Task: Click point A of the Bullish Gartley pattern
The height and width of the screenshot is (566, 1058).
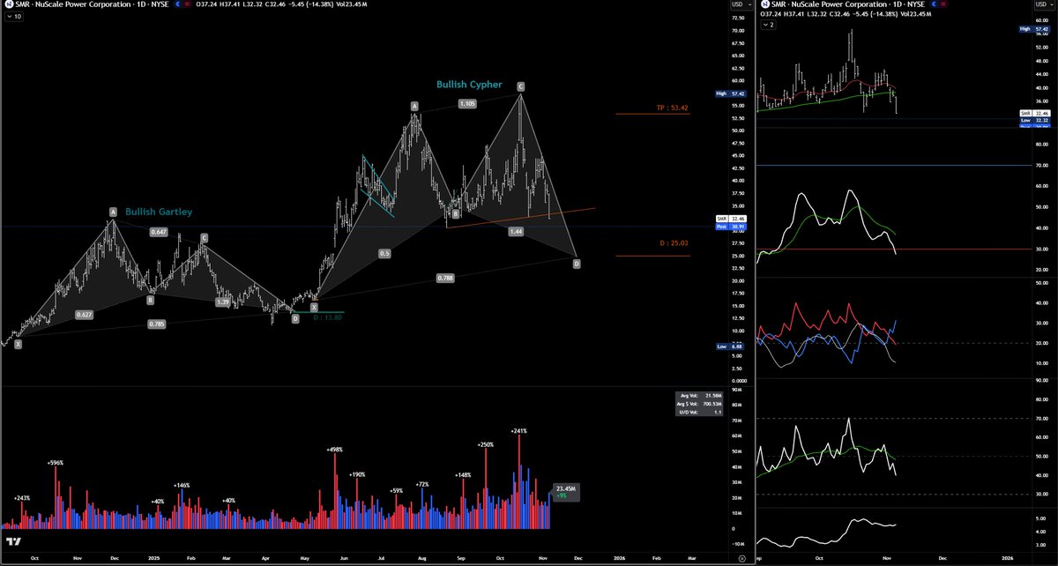Action: tap(113, 212)
